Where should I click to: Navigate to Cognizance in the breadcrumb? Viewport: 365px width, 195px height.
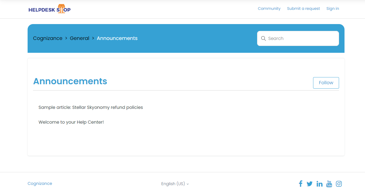[48, 38]
